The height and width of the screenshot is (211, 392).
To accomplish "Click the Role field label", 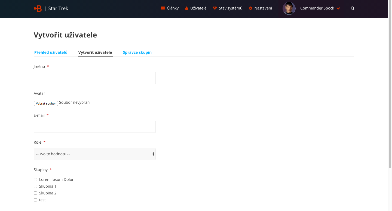I will pyautogui.click(x=38, y=142).
